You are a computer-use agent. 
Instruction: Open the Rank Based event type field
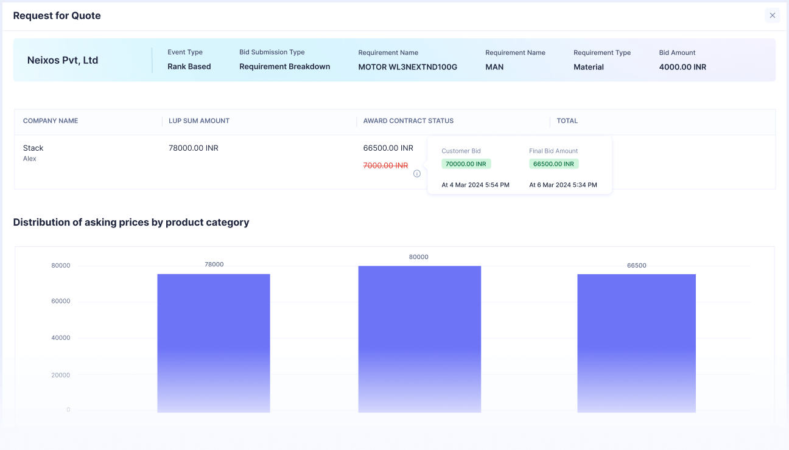pyautogui.click(x=188, y=66)
